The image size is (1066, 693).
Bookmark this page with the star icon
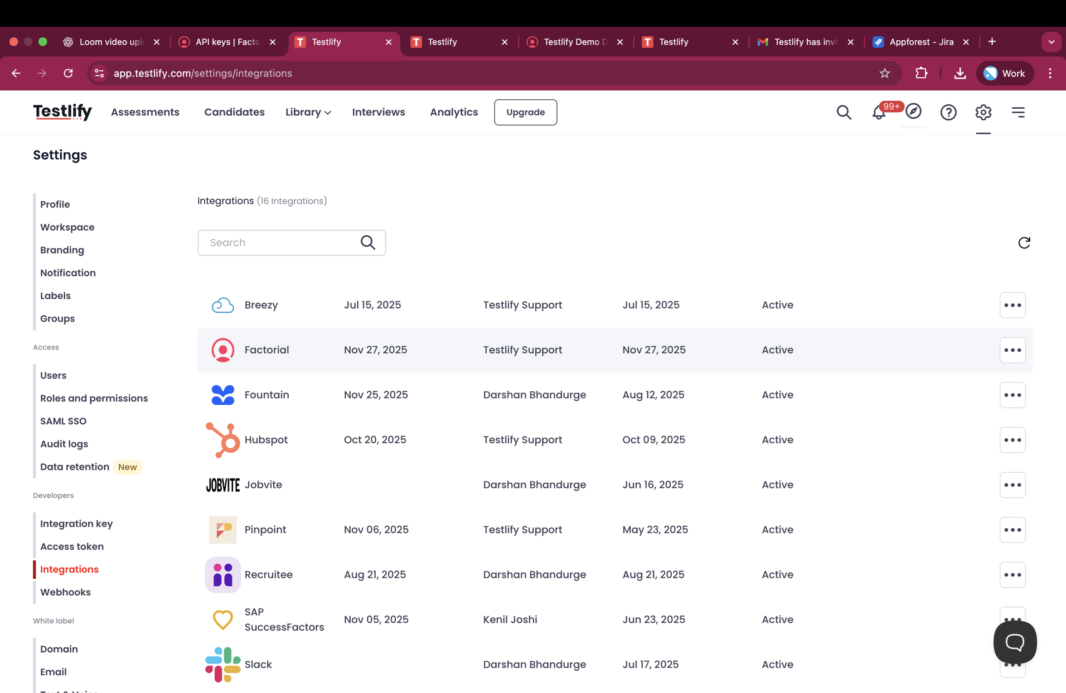pyautogui.click(x=884, y=73)
